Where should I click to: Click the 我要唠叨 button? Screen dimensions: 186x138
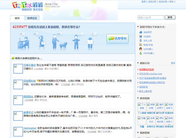[117, 39]
